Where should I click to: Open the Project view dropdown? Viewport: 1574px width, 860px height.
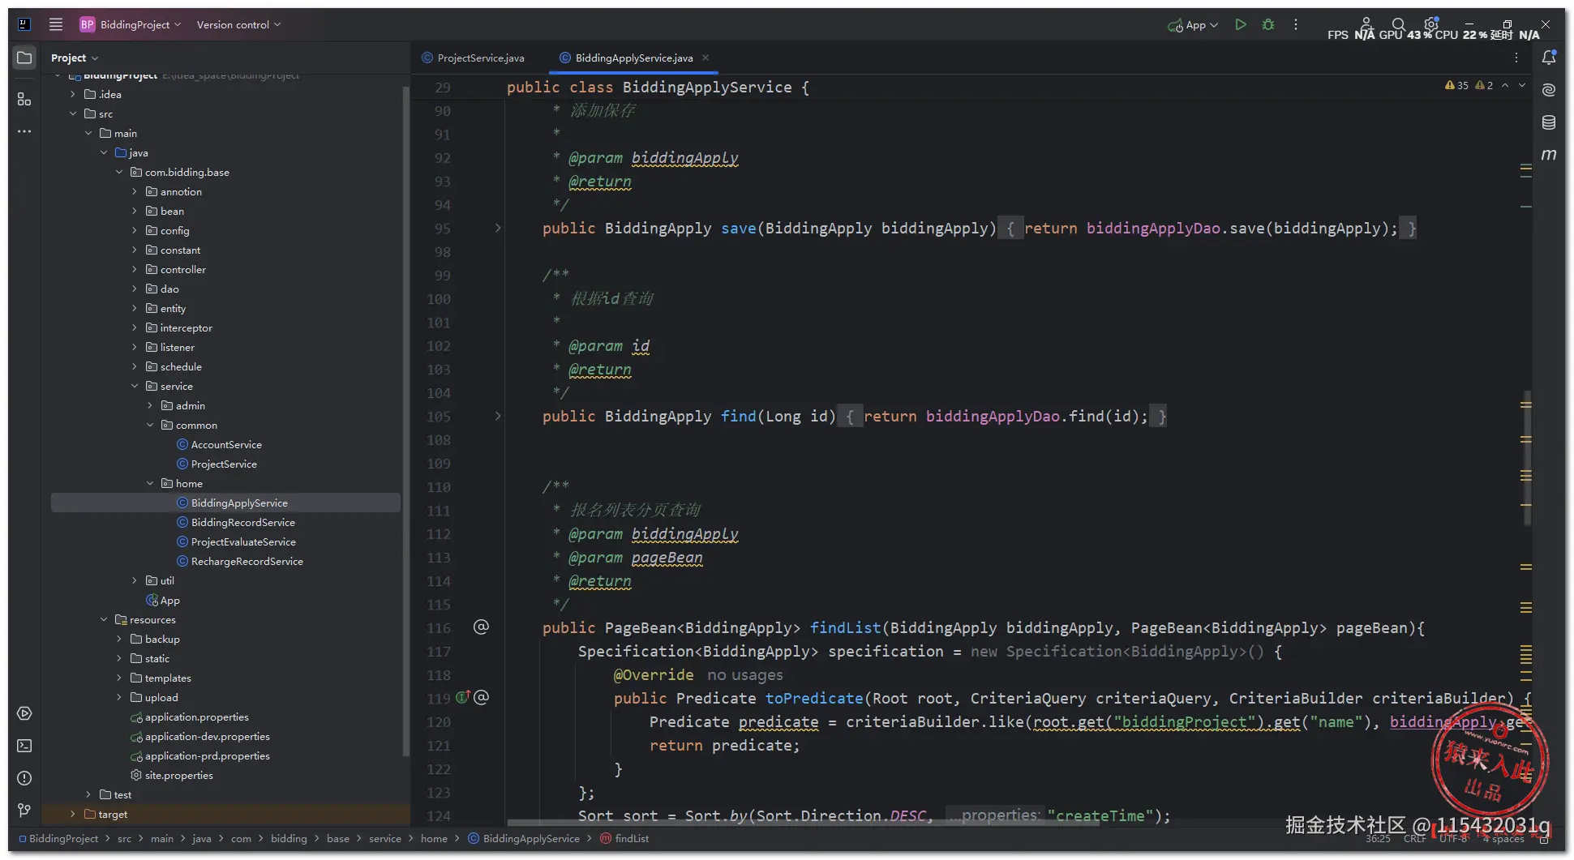[74, 58]
